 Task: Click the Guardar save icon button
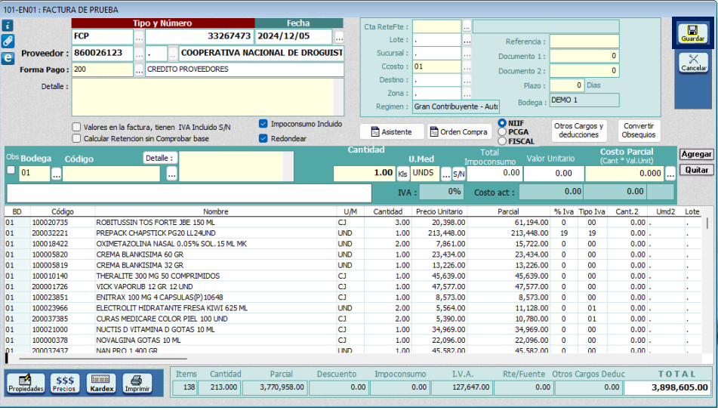692,33
